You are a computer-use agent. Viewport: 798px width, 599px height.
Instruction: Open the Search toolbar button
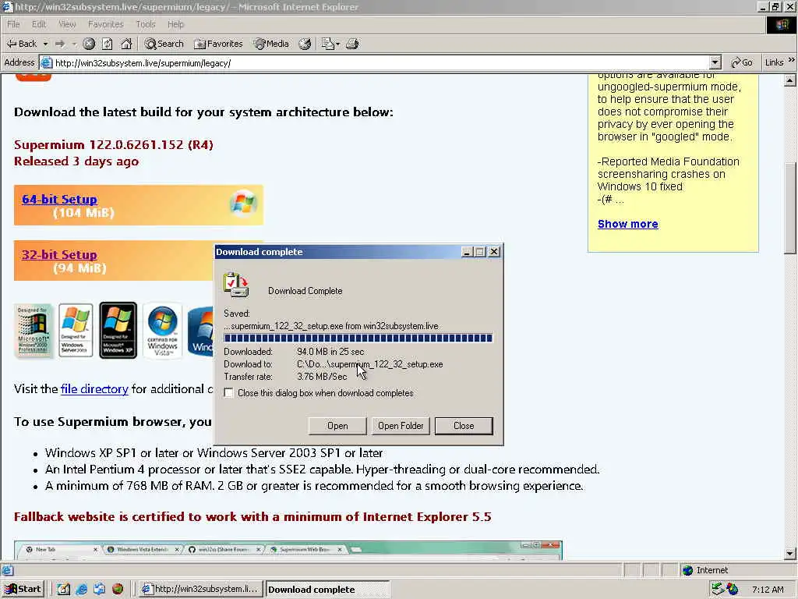point(164,44)
